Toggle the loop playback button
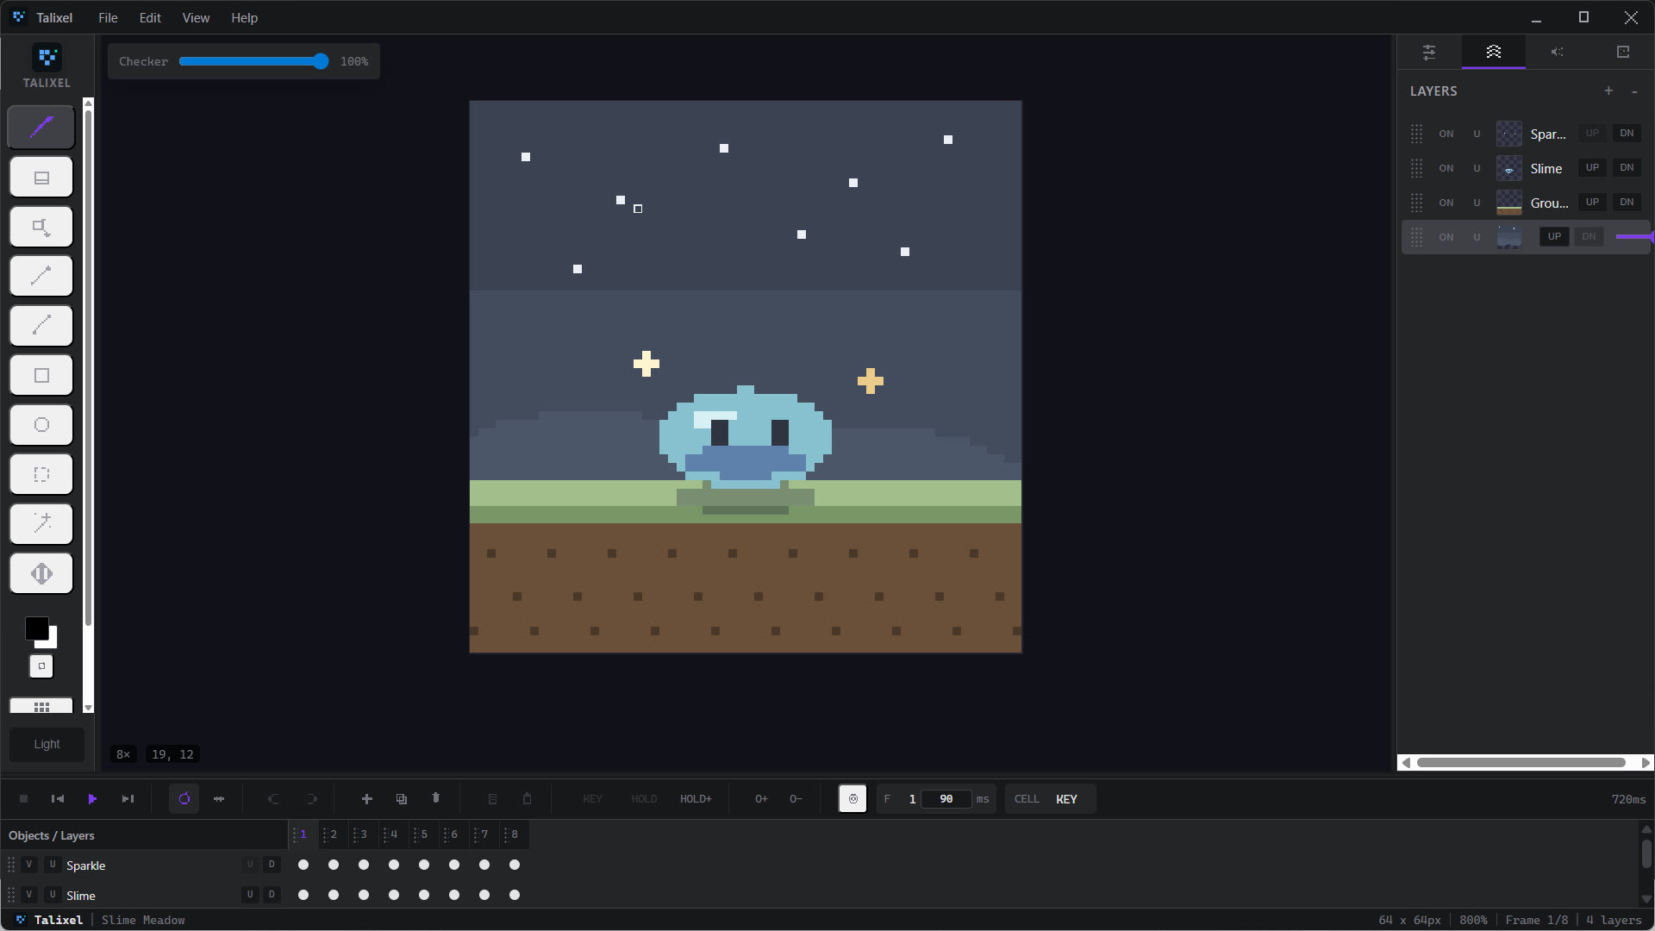The image size is (1655, 931). click(x=184, y=799)
